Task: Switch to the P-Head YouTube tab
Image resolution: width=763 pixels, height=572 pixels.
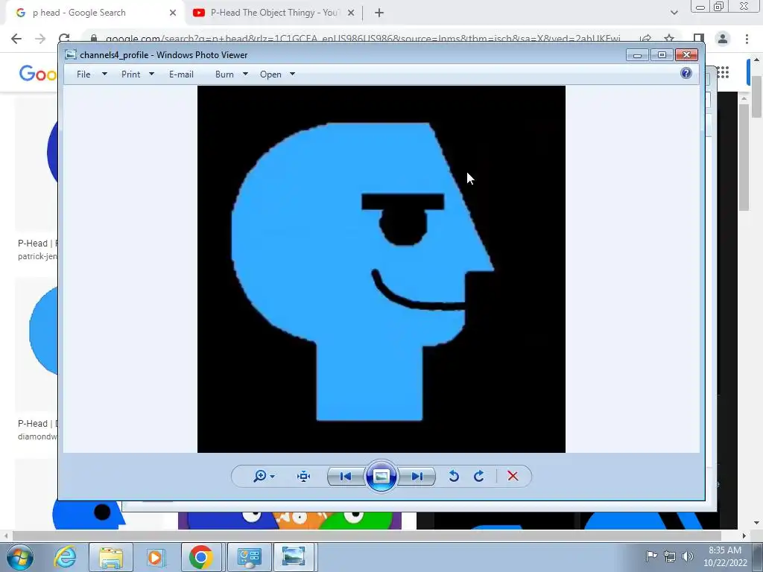Action: (274, 13)
